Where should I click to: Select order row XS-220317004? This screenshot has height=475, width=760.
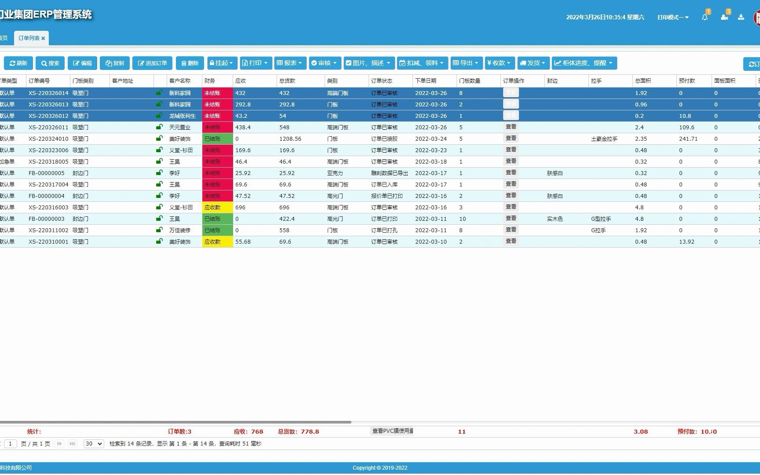click(380, 184)
